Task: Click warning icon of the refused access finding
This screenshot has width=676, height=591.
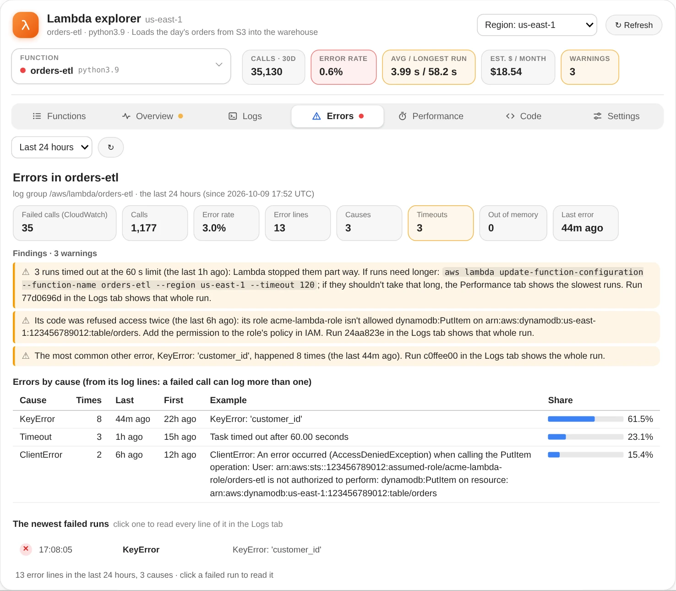Action: 26,321
